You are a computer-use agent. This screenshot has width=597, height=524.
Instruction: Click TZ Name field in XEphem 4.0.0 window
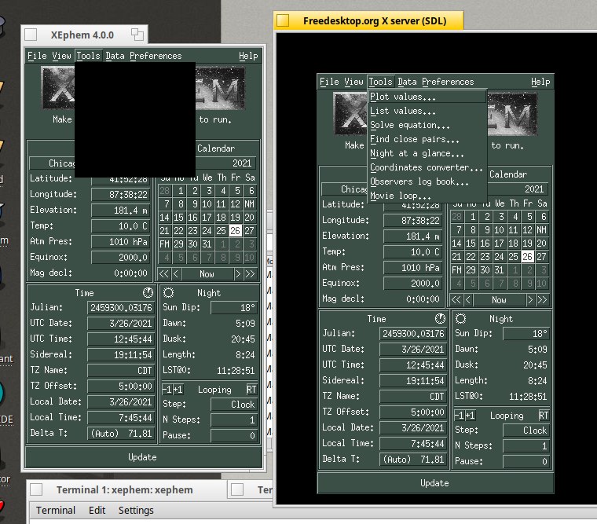(121, 370)
